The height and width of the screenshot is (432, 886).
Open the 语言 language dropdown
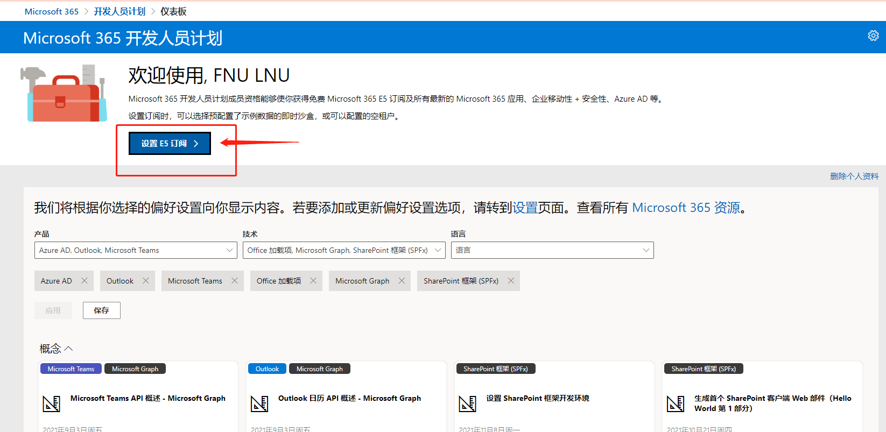[x=552, y=250]
